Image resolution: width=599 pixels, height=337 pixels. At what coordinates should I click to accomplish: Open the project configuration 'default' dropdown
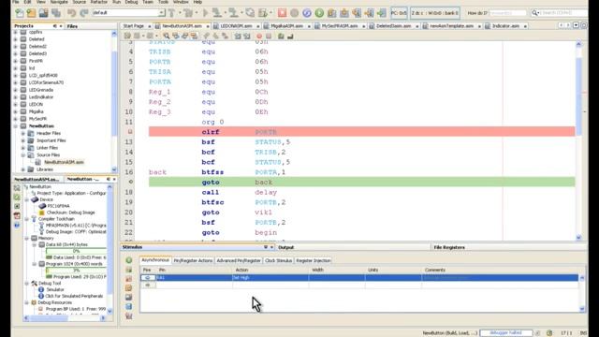pos(162,12)
